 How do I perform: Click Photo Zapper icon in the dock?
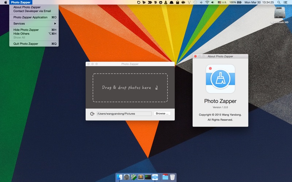[x=155, y=177]
